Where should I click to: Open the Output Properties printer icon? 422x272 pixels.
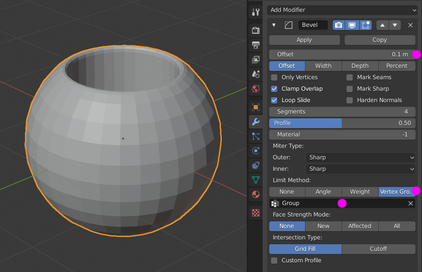tap(256, 44)
